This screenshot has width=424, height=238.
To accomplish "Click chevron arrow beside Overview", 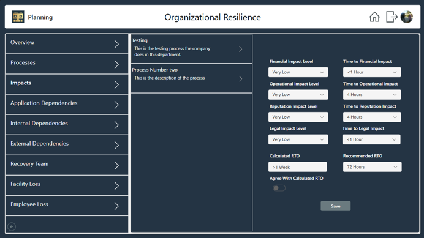I will [116, 44].
